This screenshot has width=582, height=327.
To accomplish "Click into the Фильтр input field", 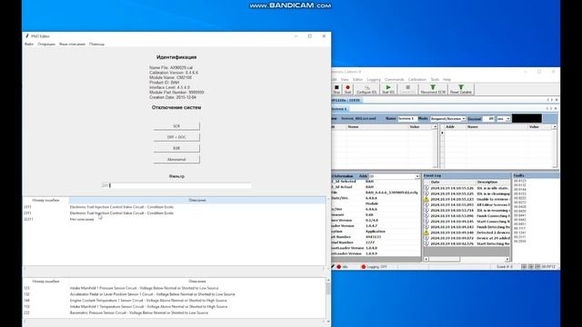I will (176, 185).
